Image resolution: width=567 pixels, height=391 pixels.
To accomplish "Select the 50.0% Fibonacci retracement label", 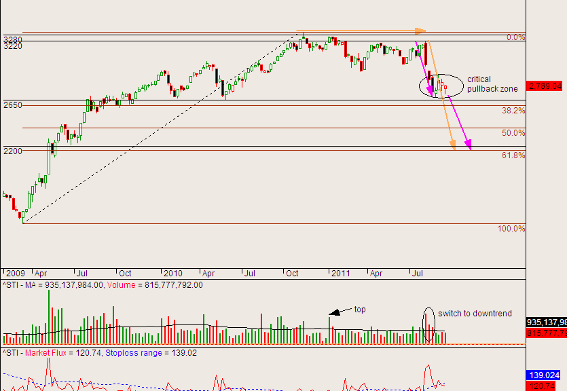I will click(513, 133).
